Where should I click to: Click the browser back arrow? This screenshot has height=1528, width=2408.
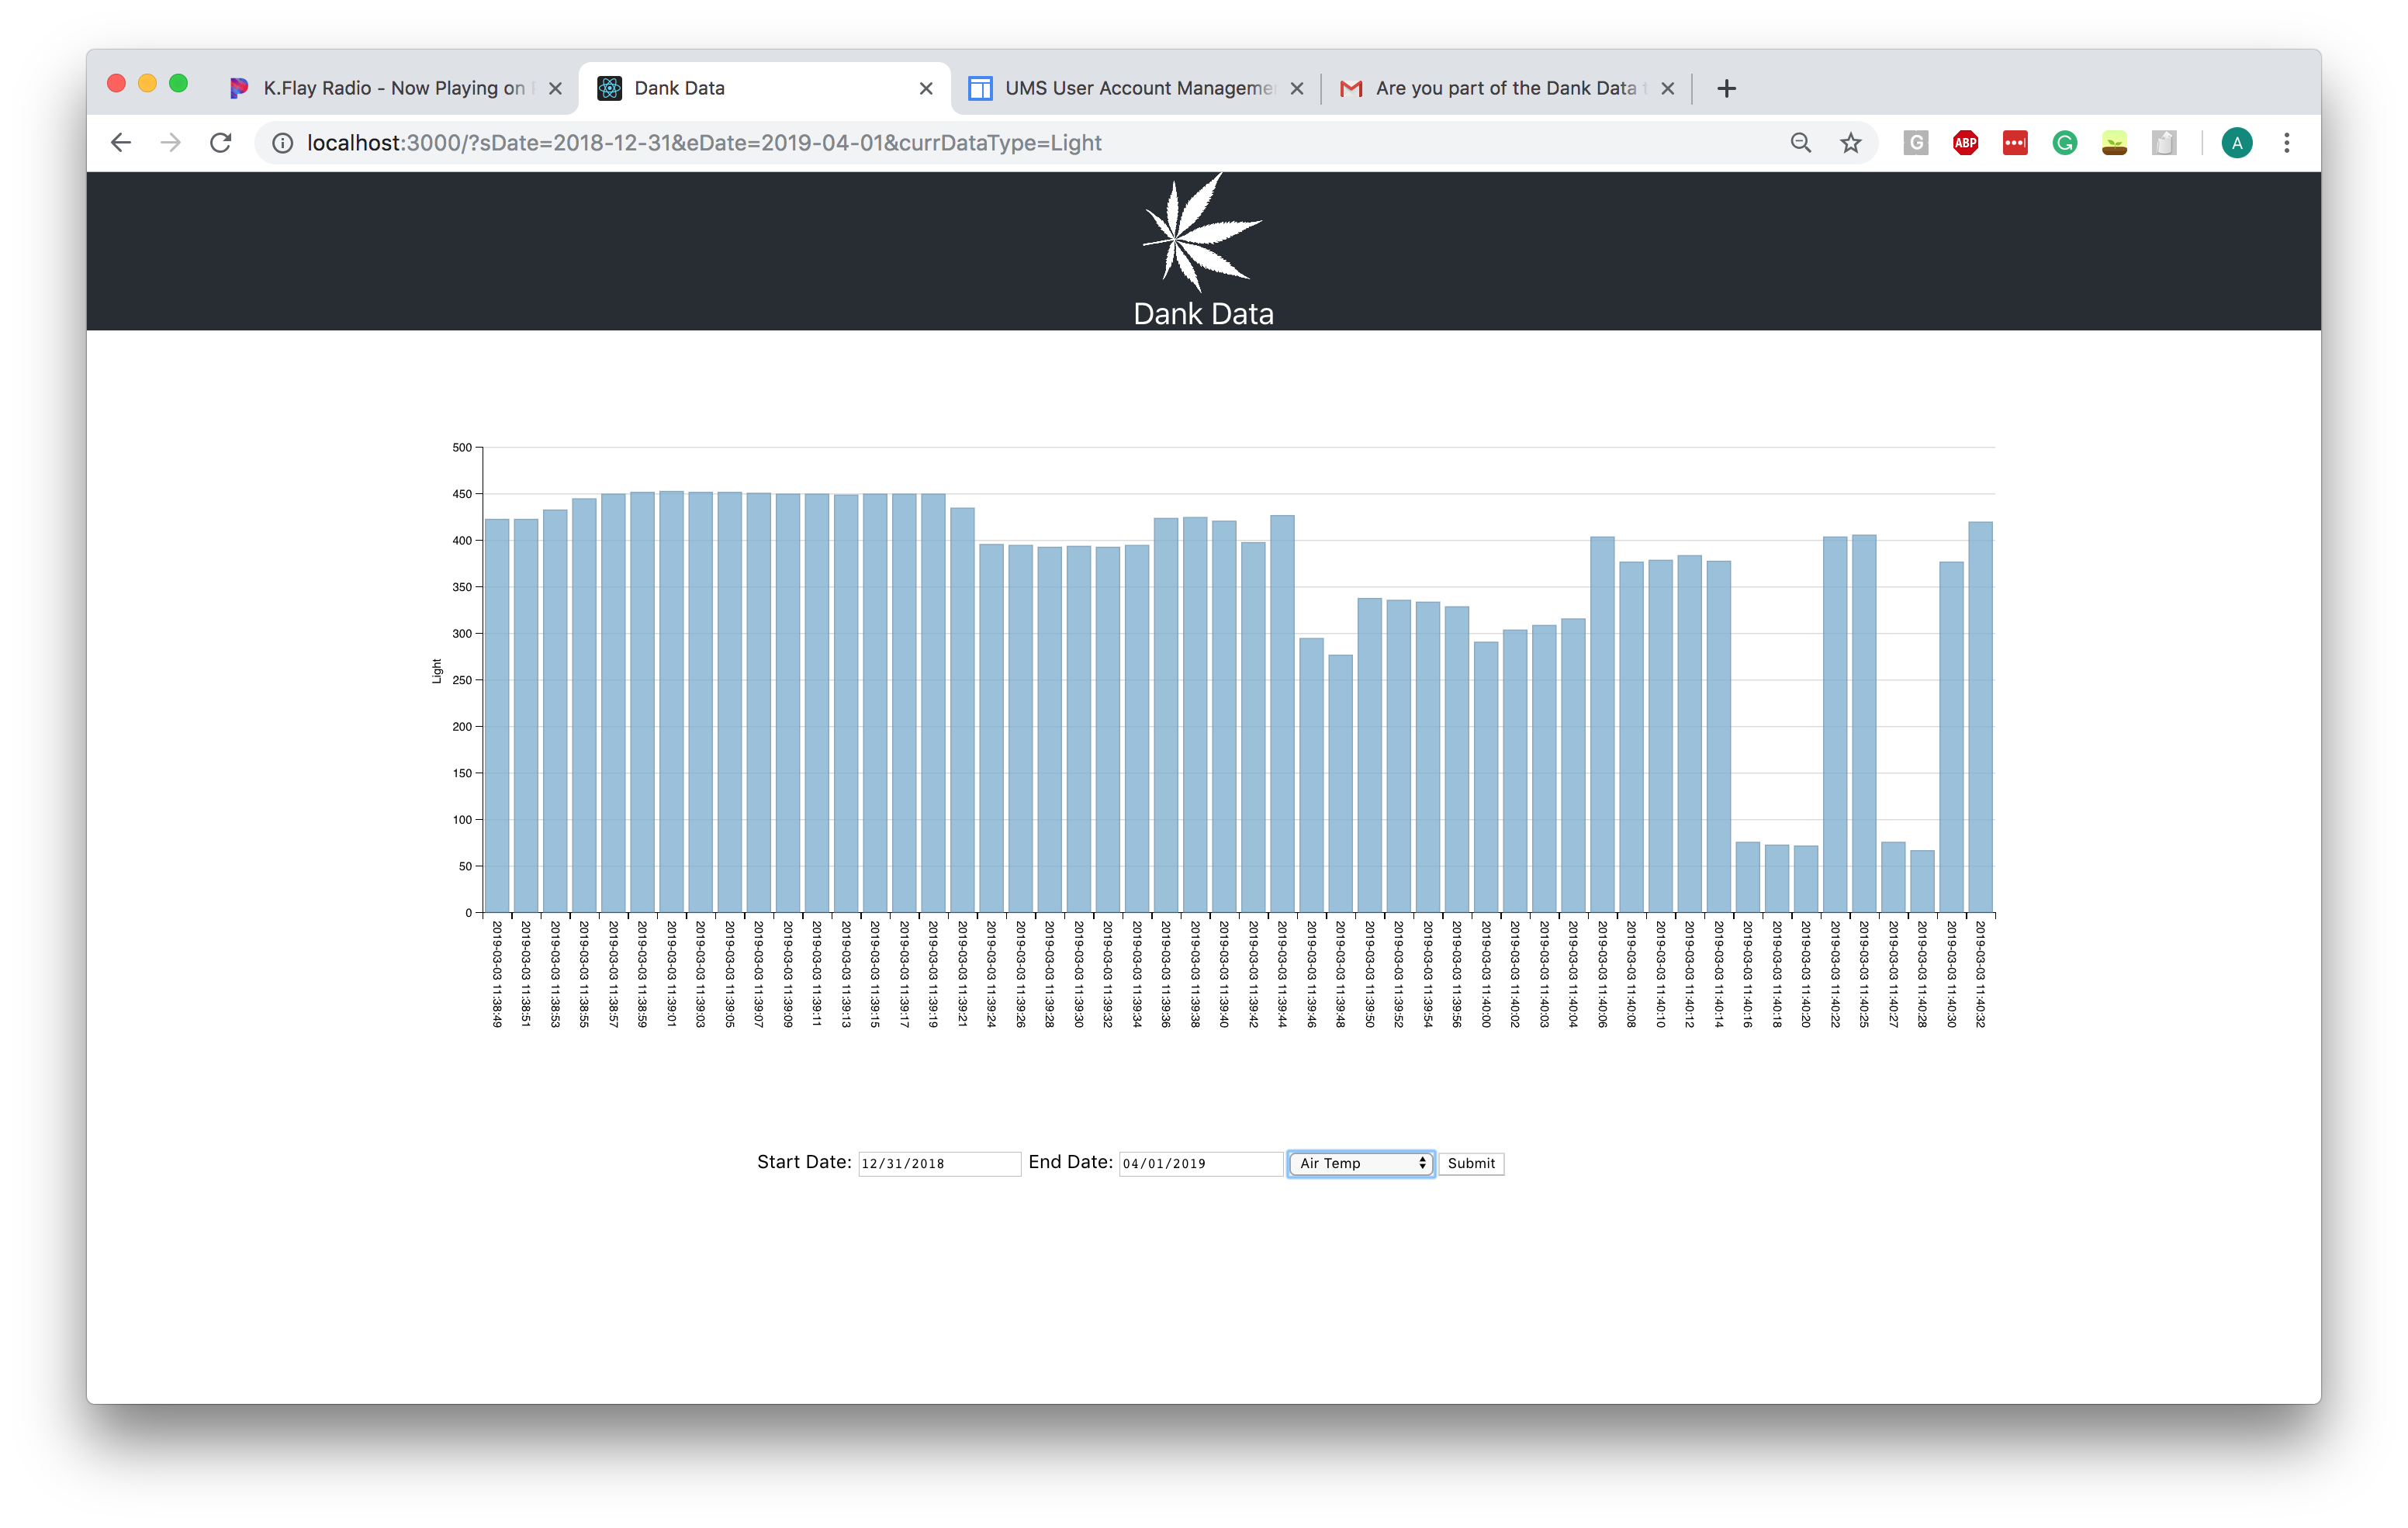point(121,143)
